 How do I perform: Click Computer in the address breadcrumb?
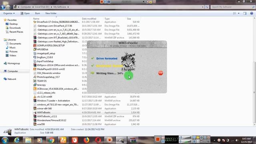point(26,7)
